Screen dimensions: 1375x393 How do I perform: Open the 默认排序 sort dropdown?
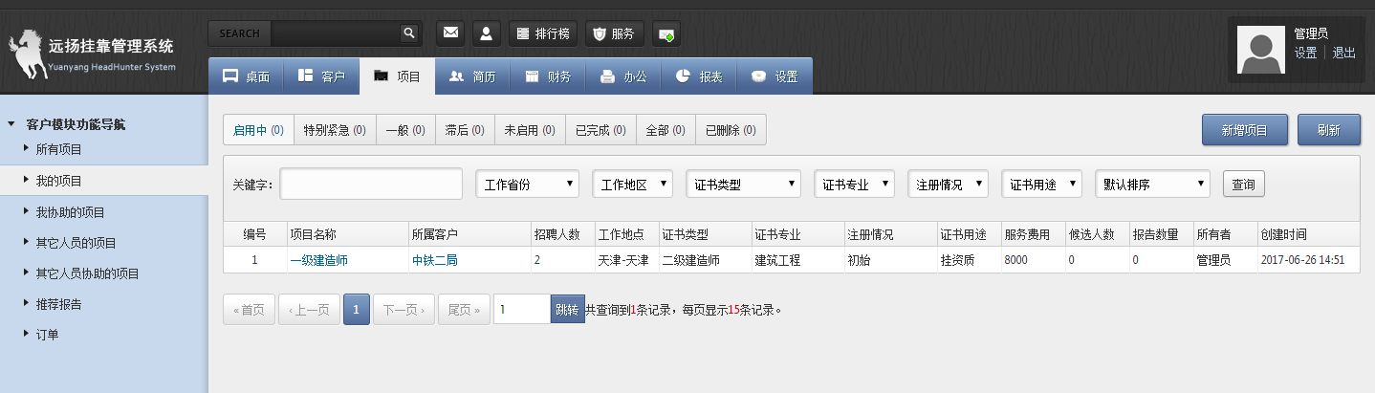point(1153,184)
